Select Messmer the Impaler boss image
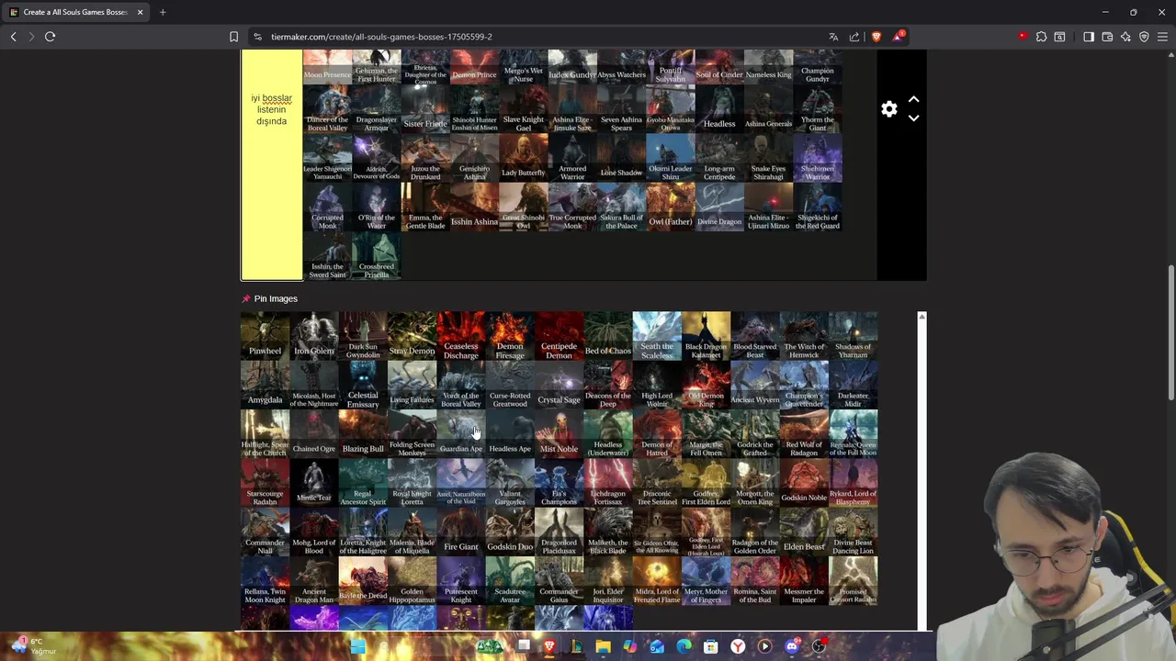Image resolution: width=1176 pixels, height=661 pixels. click(804, 581)
